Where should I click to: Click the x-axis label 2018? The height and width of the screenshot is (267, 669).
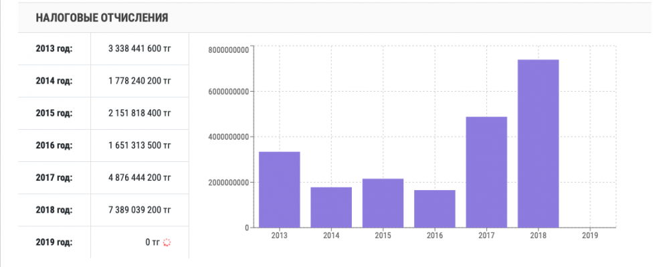pos(538,236)
